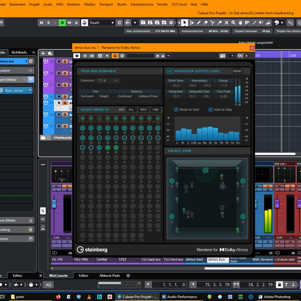Click the workspace 1 icon in toolbar

(143, 23)
